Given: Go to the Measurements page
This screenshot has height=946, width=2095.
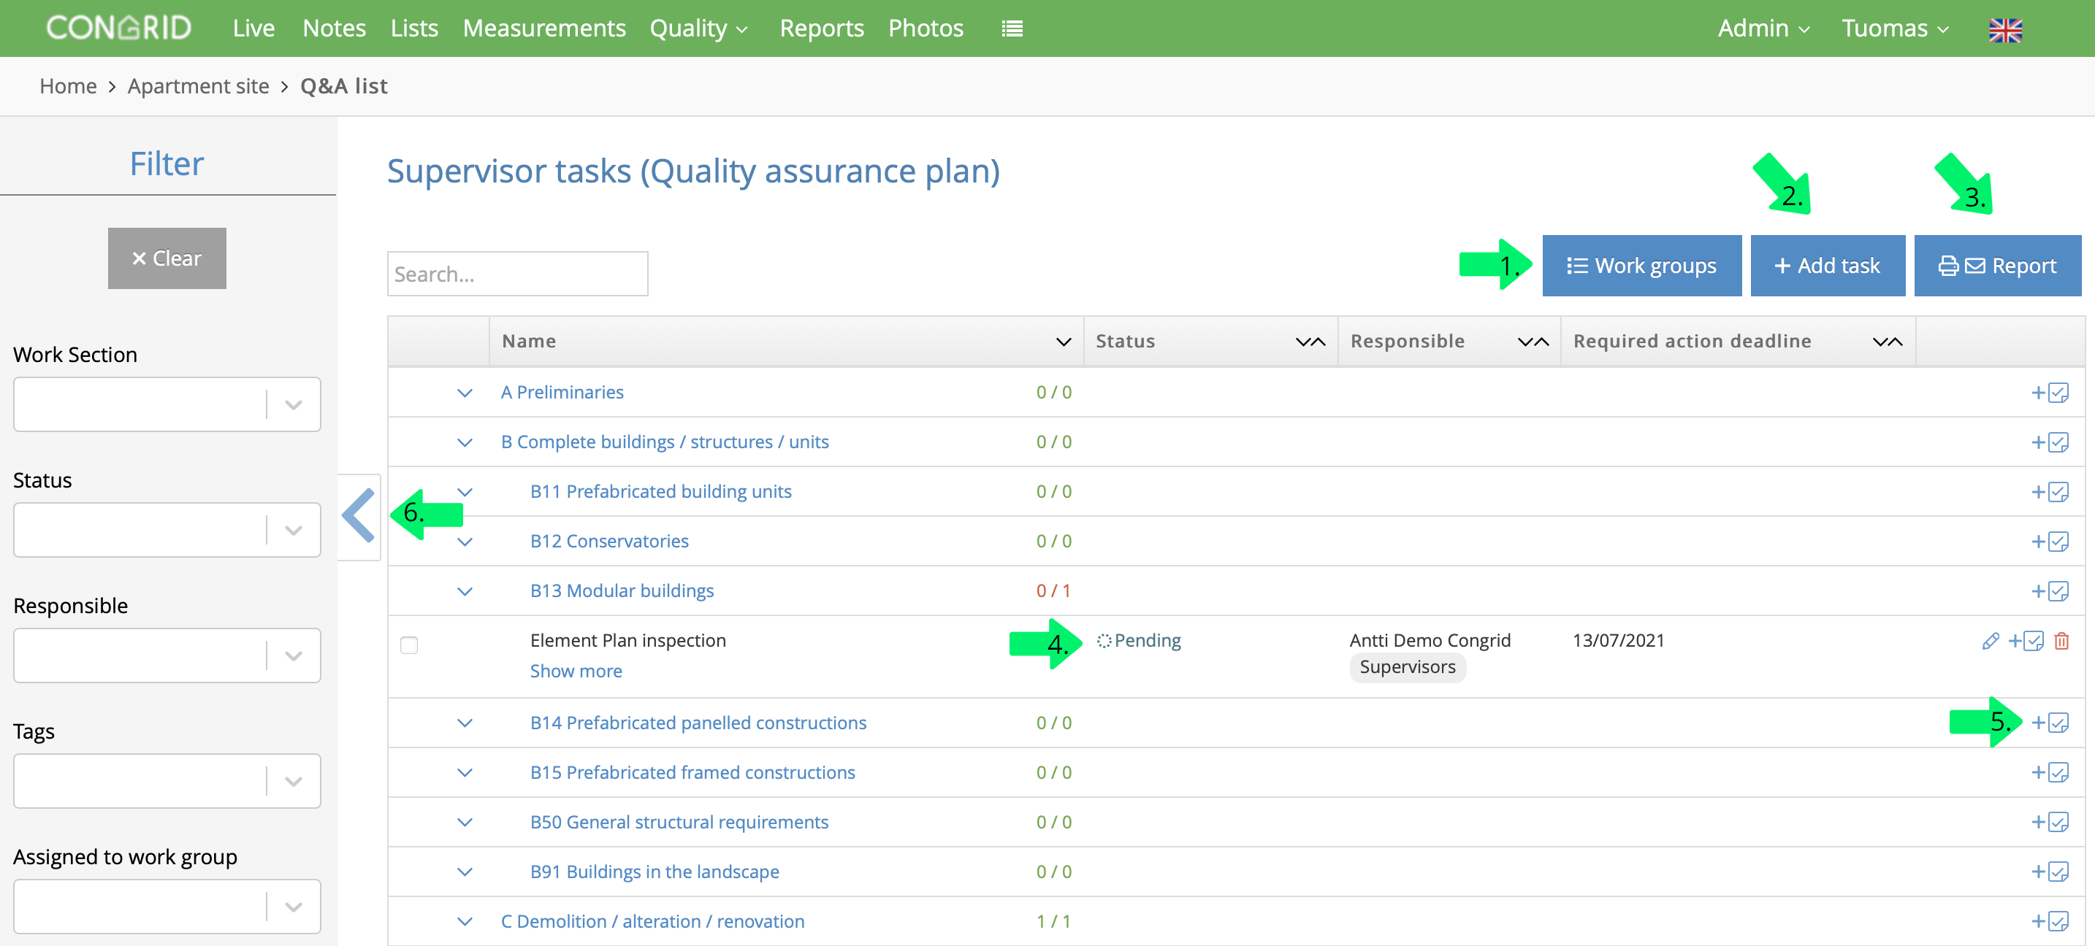Looking at the screenshot, I should 544,28.
